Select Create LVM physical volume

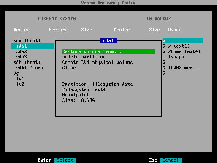point(97,62)
